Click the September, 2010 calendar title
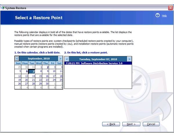This screenshot has height=135, width=174. point(39,59)
